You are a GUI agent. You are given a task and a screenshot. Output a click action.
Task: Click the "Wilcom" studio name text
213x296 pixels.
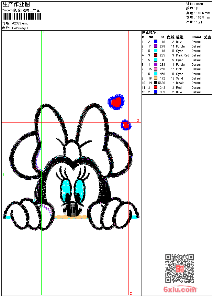coord(21,10)
